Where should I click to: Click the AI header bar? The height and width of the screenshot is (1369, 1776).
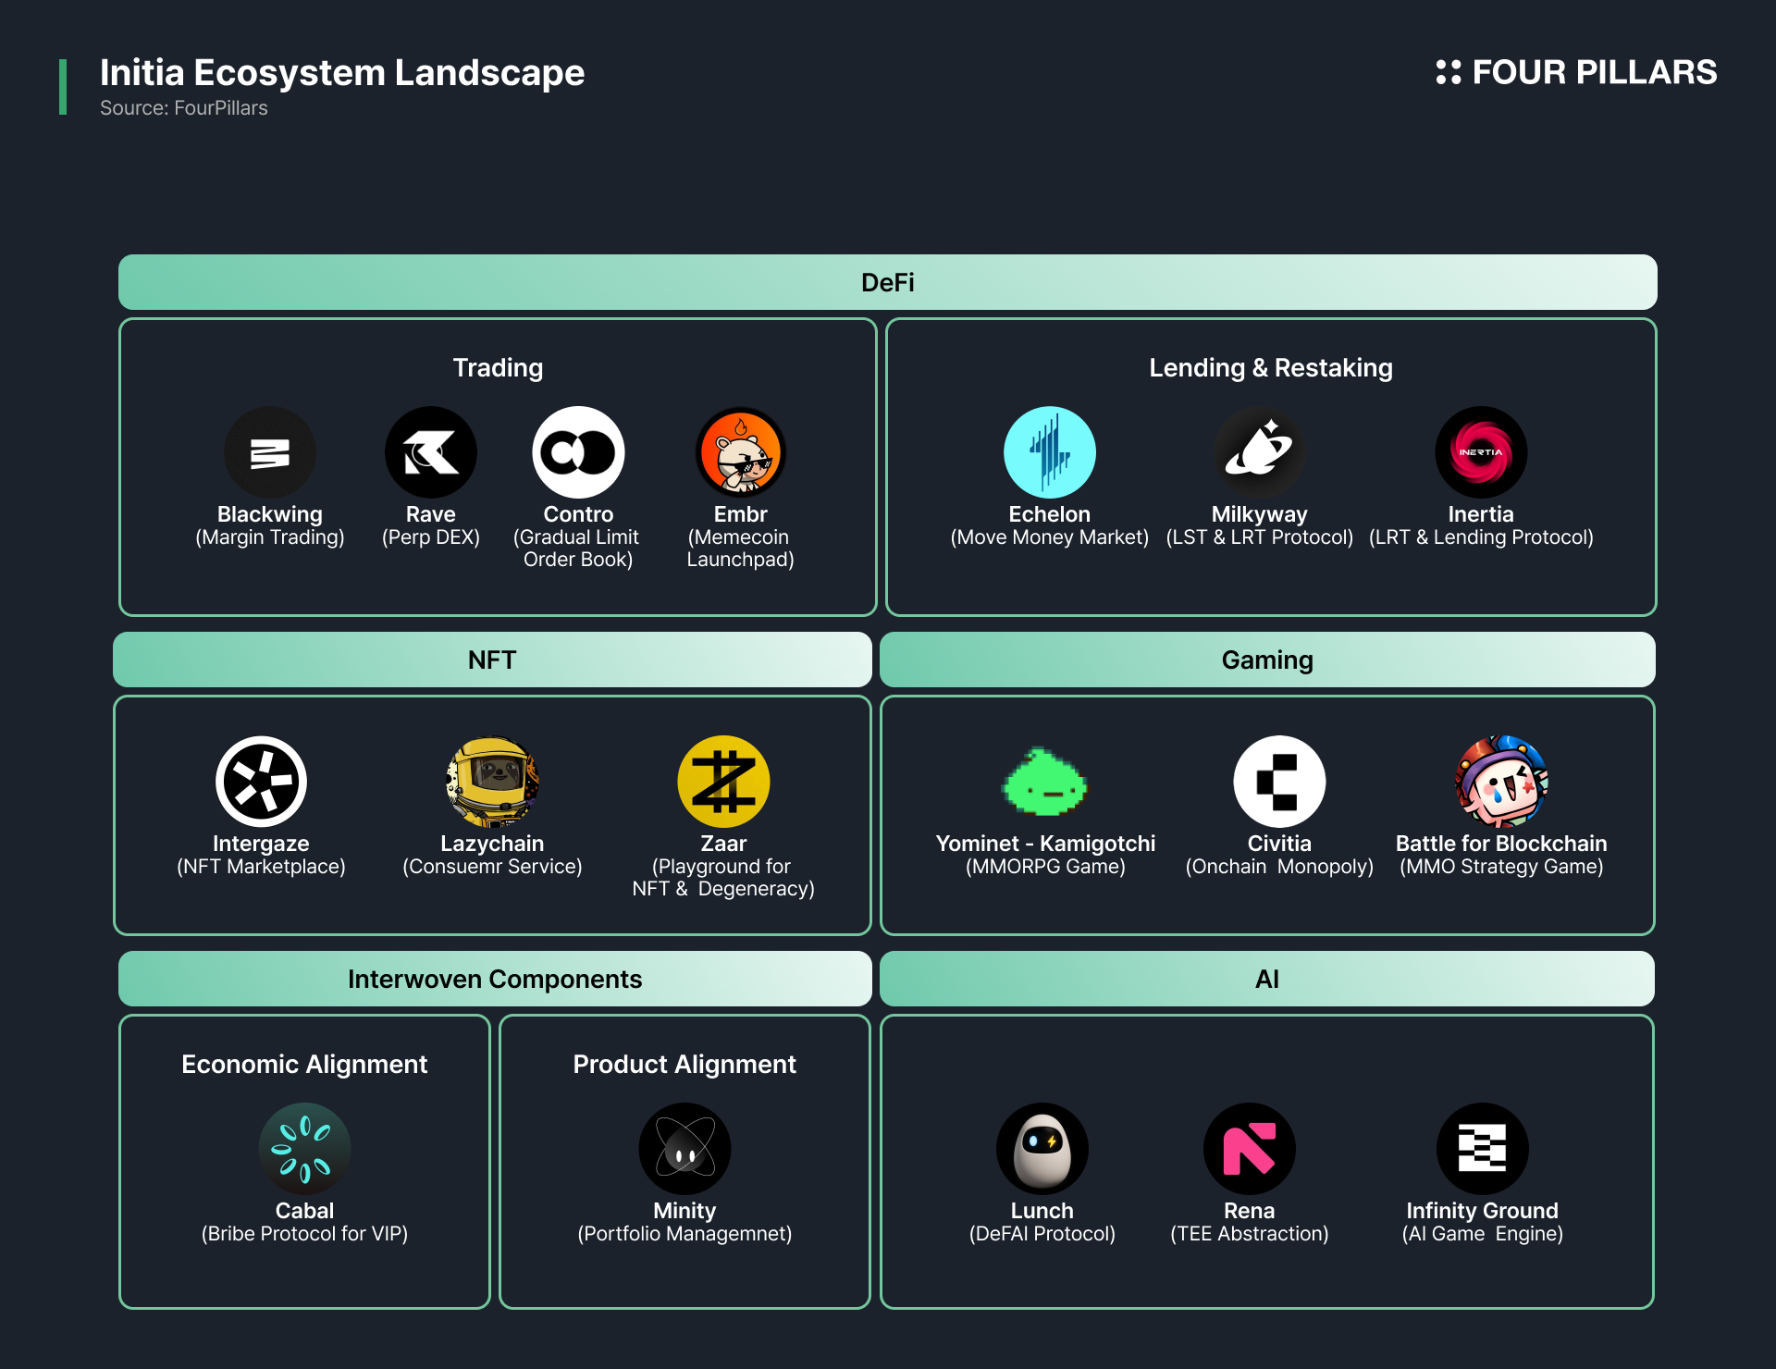point(1267,979)
